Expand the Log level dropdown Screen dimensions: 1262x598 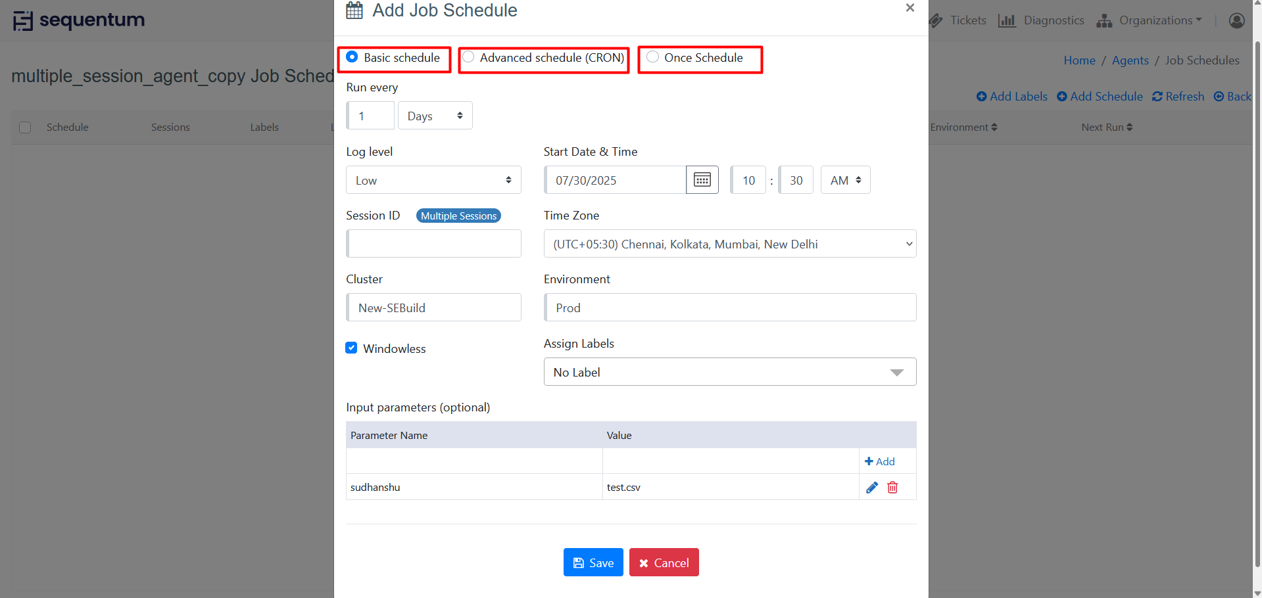pyautogui.click(x=433, y=180)
